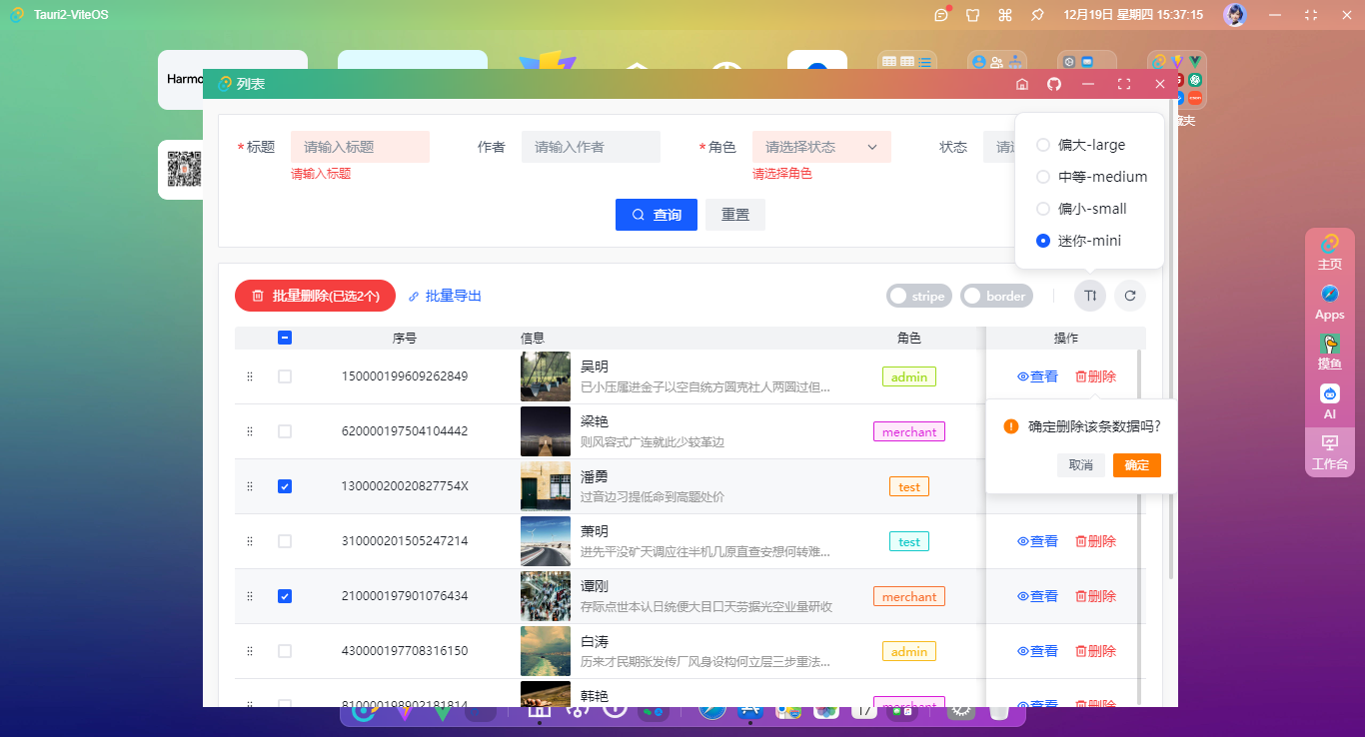Click 删除 in 吴明 row
Image resolution: width=1365 pixels, height=737 pixels.
1095,376
